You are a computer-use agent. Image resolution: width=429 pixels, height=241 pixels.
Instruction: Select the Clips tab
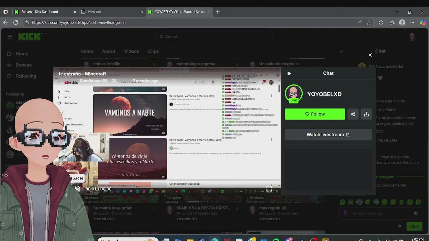pyautogui.click(x=154, y=51)
